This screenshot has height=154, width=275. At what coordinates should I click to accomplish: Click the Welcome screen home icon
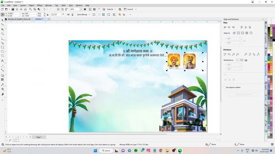tap(6, 19)
